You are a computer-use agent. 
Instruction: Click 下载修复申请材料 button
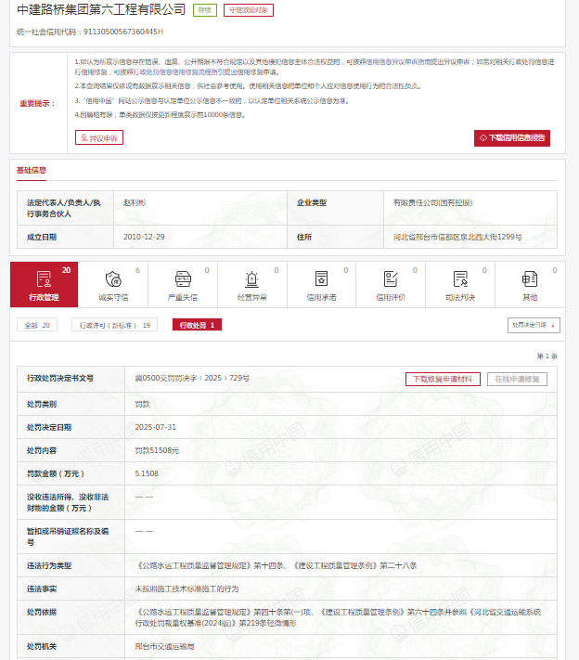pyautogui.click(x=443, y=379)
